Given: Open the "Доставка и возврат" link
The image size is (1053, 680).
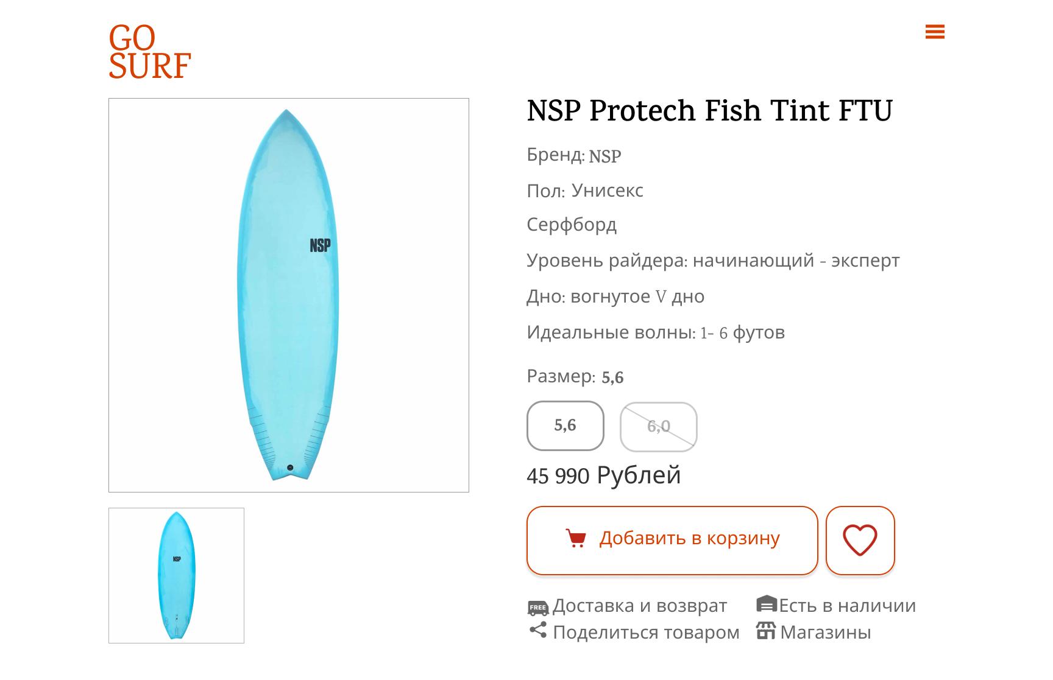Looking at the screenshot, I should pos(639,606).
